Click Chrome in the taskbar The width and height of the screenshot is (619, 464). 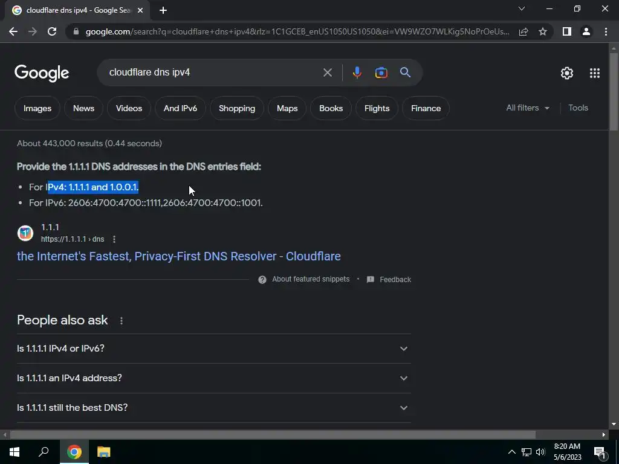[x=74, y=452]
